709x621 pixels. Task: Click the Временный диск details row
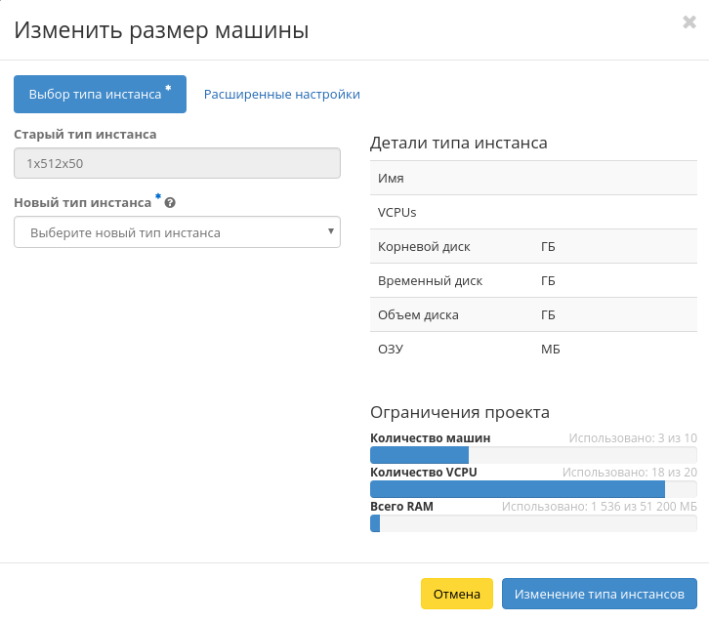click(x=533, y=281)
